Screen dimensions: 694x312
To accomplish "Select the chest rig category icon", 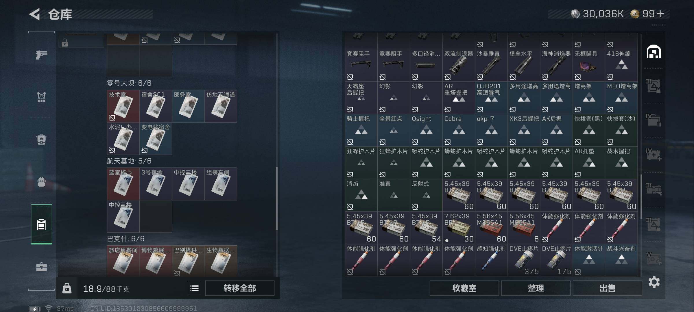I will pos(41,97).
